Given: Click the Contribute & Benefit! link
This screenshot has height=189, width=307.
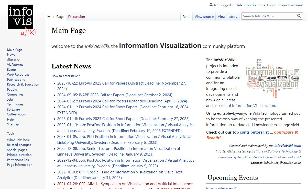Looking at the screenshot, I should coord(252,135).
